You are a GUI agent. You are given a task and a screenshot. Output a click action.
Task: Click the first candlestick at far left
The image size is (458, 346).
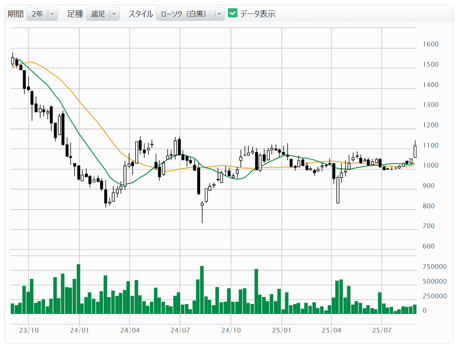pos(13,61)
